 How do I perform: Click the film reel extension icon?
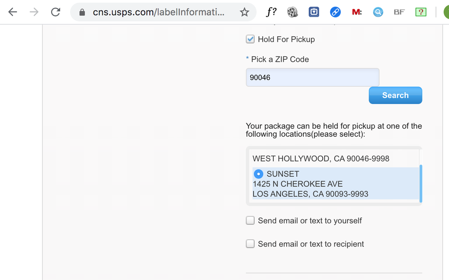[x=292, y=12]
